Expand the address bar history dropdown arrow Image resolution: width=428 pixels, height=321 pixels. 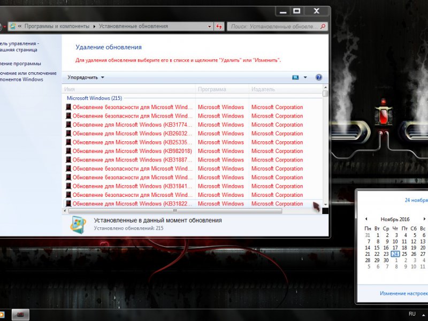click(x=210, y=26)
